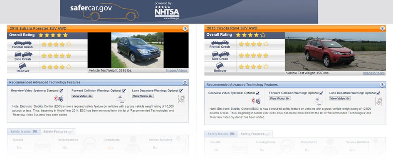The image size is (393, 160).
Task: Click the safercar.gov logo
Action: tap(104, 12)
